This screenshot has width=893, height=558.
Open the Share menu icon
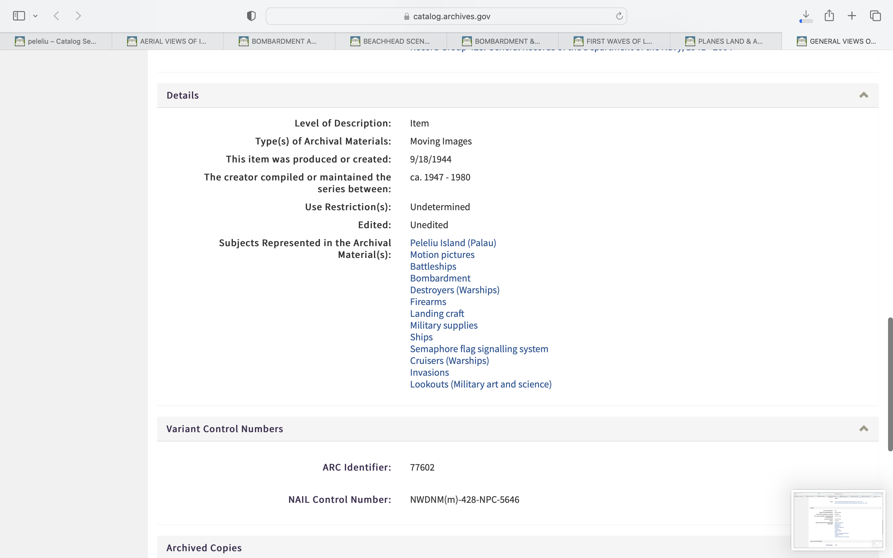pos(829,15)
